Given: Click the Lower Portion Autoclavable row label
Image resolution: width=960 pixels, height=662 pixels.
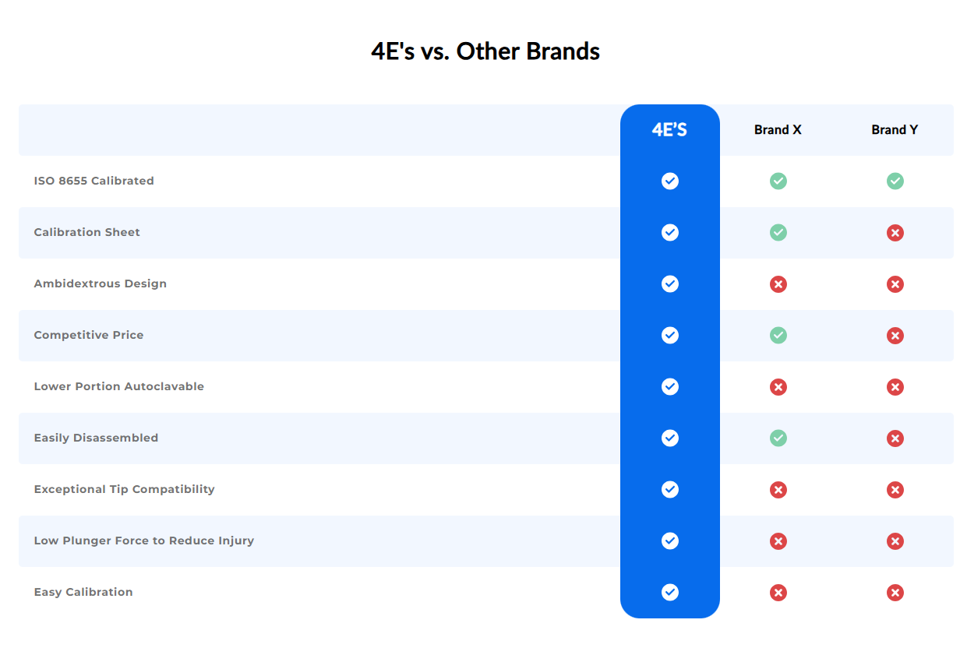Looking at the screenshot, I should (119, 386).
